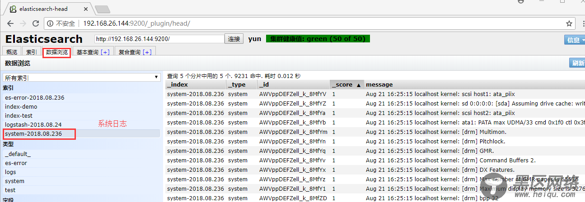Sort by the _index column header
This screenshot has width=585, height=202.
pos(196,84)
